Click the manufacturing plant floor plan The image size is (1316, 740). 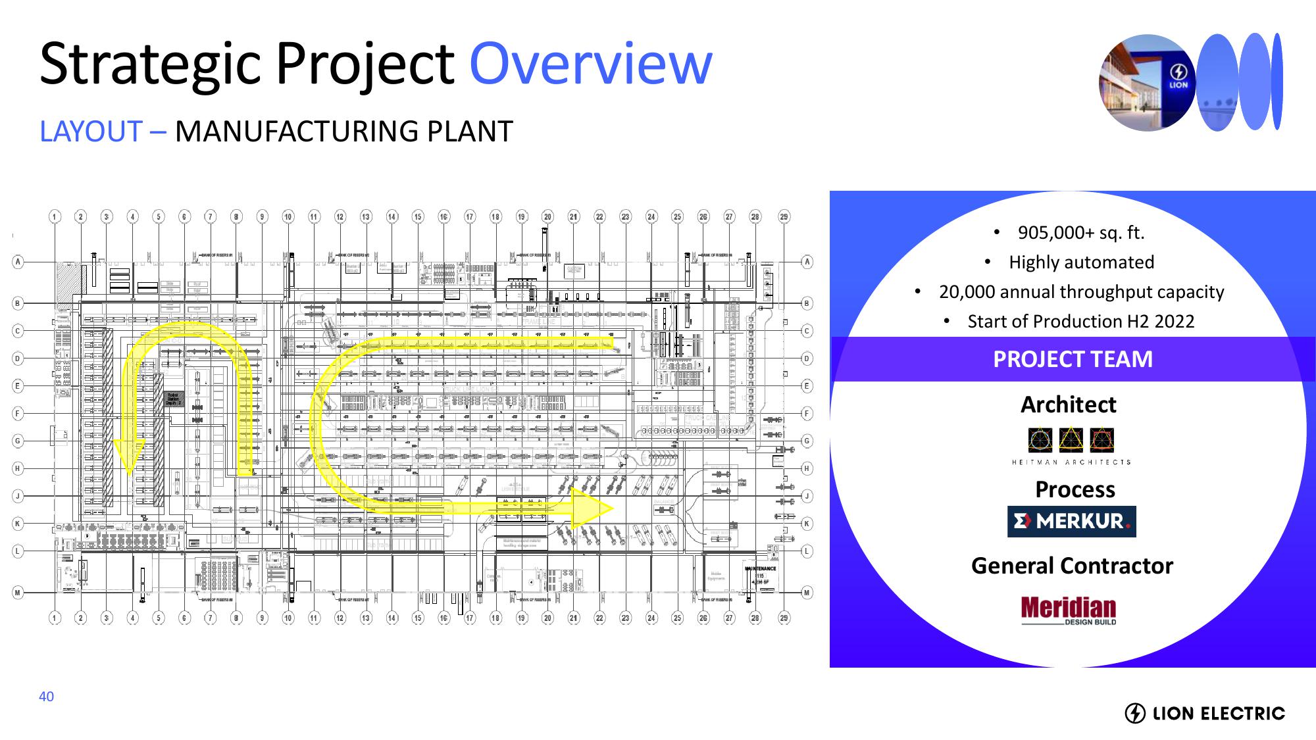coord(413,417)
